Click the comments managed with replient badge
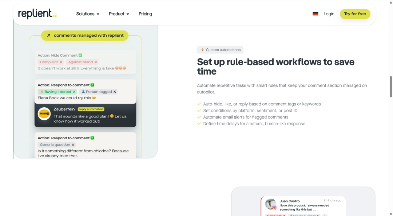Viewport: 393px width, 216px height. (x=85, y=35)
